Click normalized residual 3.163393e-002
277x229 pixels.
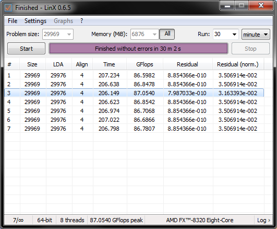pyautogui.click(x=238, y=93)
